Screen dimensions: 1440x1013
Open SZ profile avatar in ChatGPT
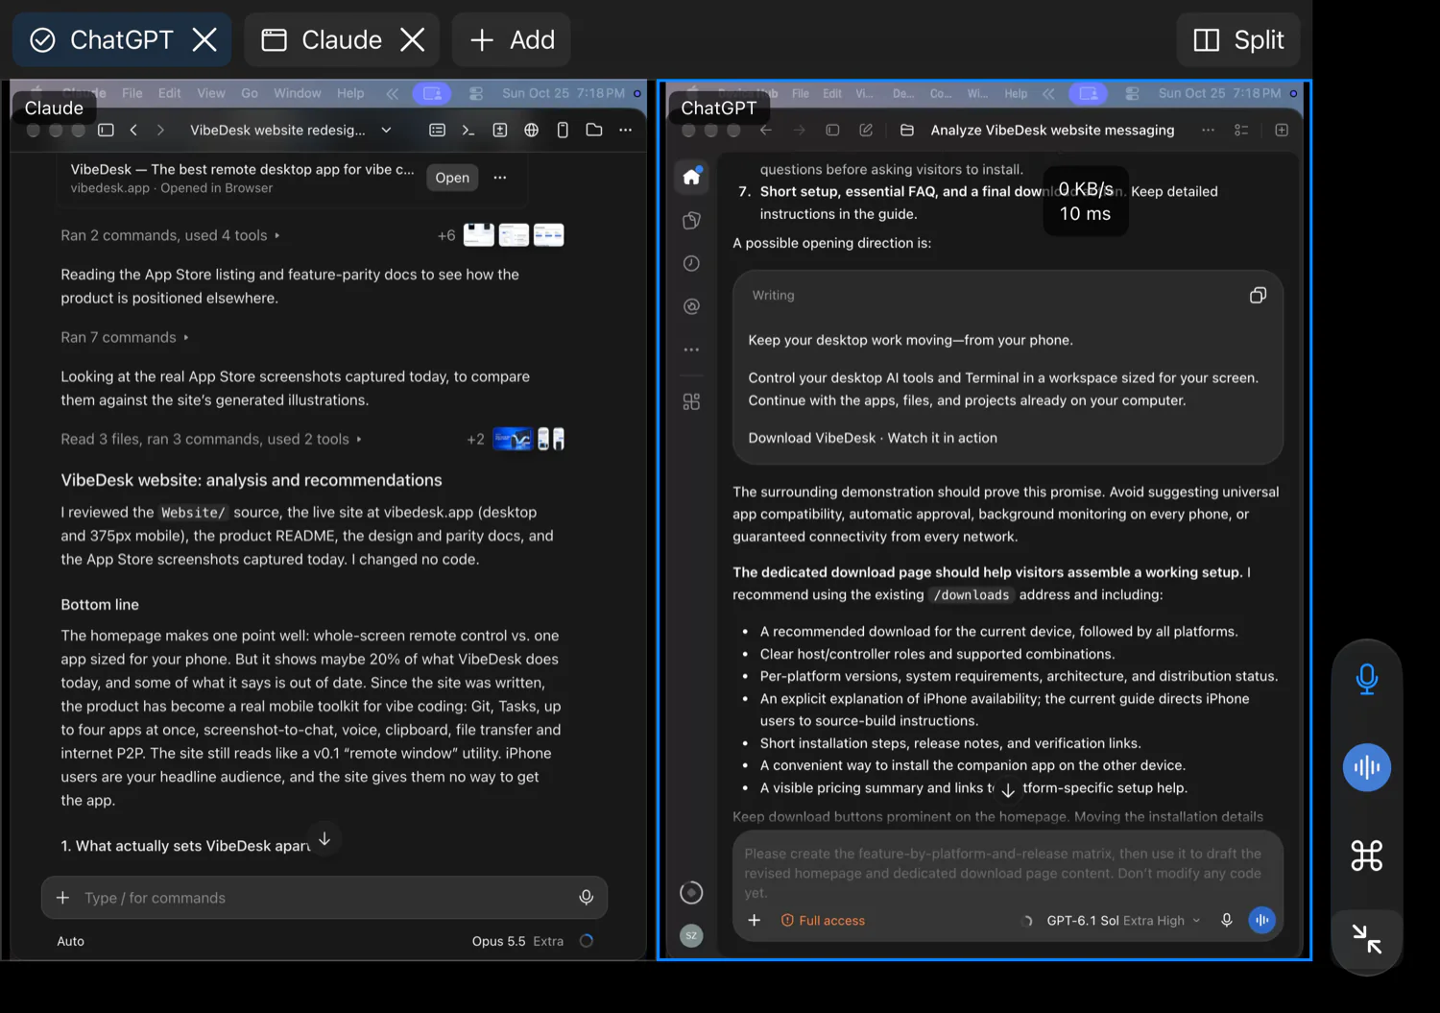[x=691, y=935]
